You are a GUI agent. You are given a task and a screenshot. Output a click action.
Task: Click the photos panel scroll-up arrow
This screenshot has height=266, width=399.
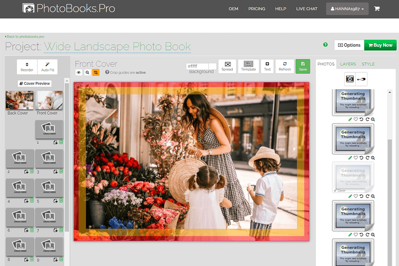(x=389, y=92)
